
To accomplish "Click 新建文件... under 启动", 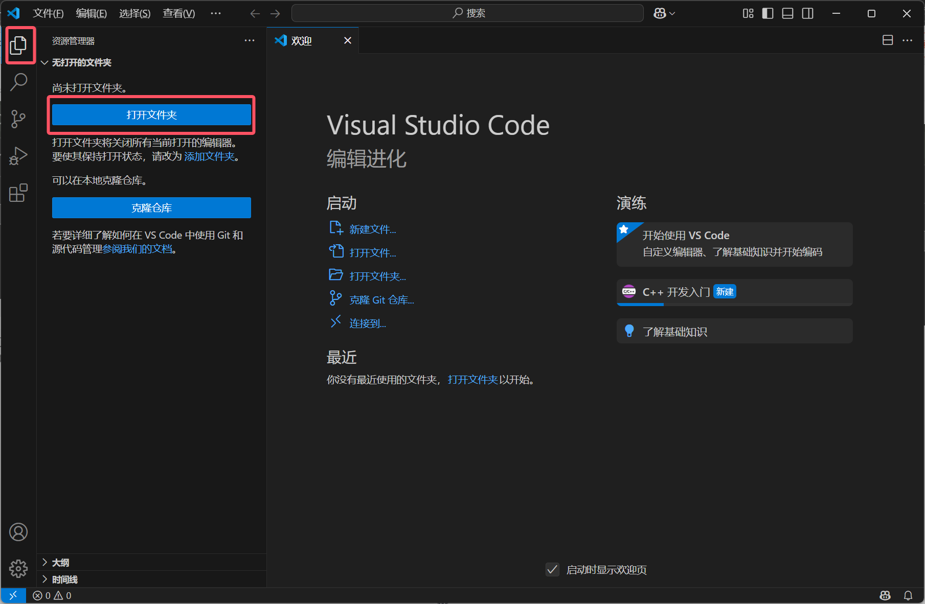I will tap(373, 229).
